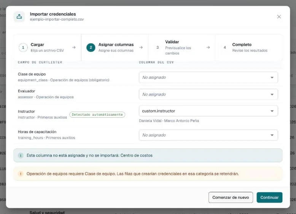Open the Clase de equipo column dropdown

[x=208, y=77]
